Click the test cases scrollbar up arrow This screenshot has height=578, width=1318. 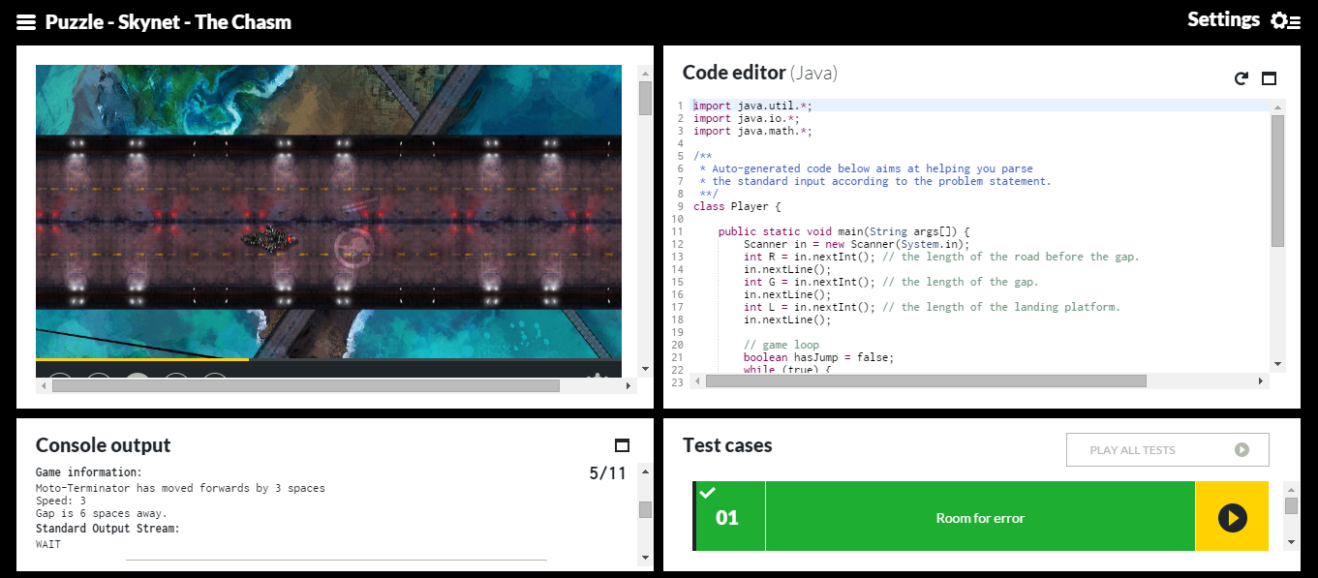click(1291, 489)
